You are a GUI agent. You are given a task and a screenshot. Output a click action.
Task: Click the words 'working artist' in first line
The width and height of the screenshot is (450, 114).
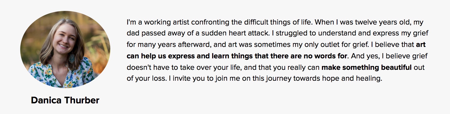[x=167, y=22]
